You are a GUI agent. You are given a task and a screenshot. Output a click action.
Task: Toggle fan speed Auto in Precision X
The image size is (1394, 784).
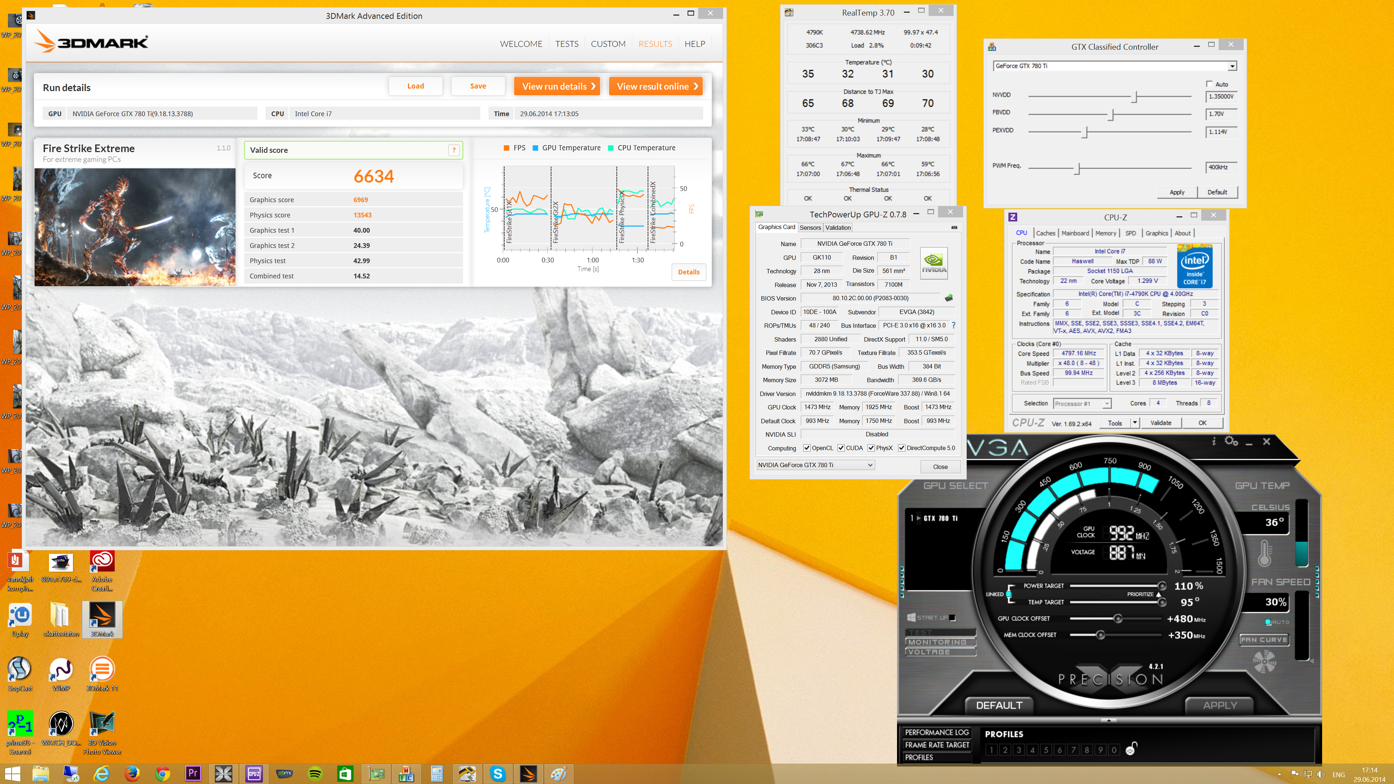pyautogui.click(x=1268, y=622)
